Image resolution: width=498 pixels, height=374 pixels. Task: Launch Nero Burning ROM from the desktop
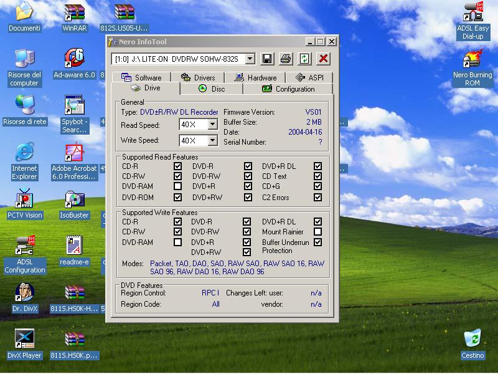(472, 68)
